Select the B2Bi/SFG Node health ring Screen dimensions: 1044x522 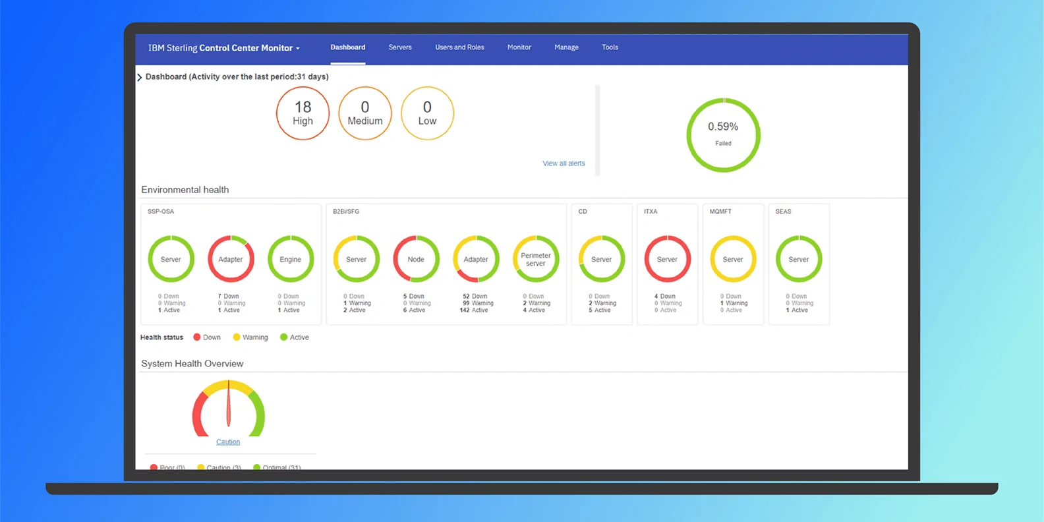click(416, 259)
